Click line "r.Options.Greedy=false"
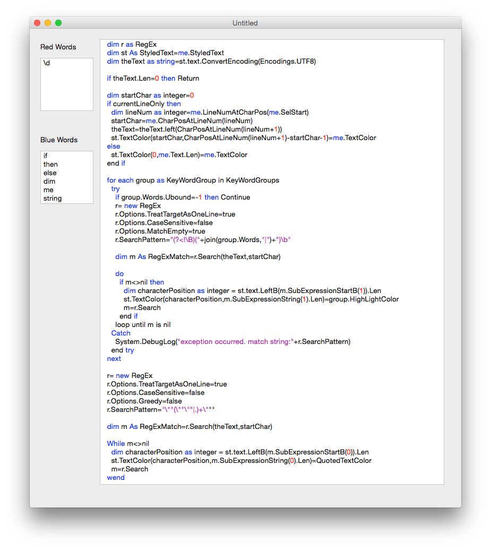Screen dimensions: 491x550 (144, 401)
